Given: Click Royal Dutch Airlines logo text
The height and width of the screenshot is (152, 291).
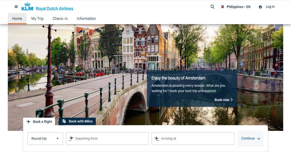Looking at the screenshot, I should (x=54, y=9).
